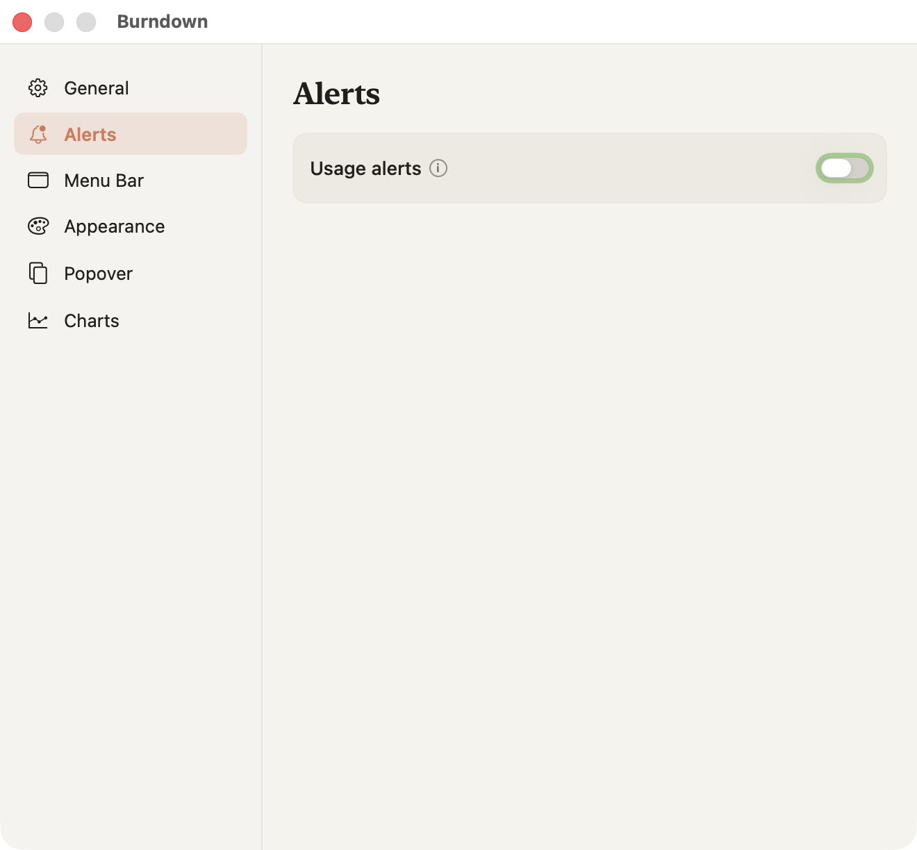Enable the Usage alerts toggle switch
Viewport: 917px width, 850px height.
pos(844,168)
